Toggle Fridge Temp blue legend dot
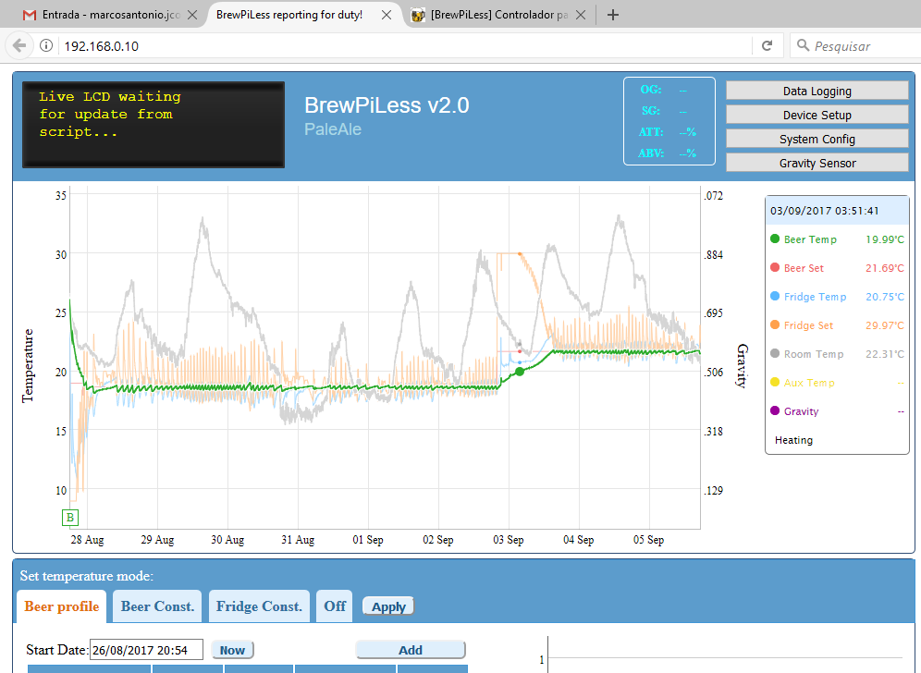This screenshot has width=921, height=673. [x=775, y=296]
